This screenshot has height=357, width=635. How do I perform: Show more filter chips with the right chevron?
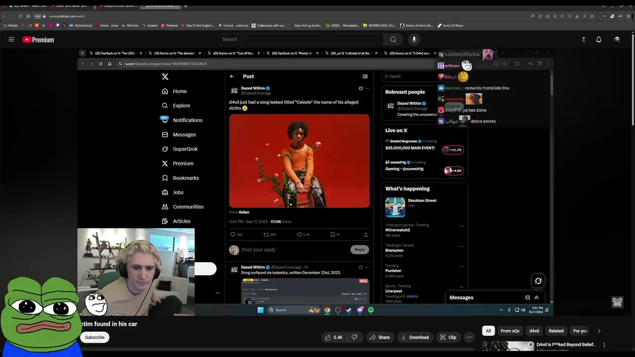[x=599, y=331]
